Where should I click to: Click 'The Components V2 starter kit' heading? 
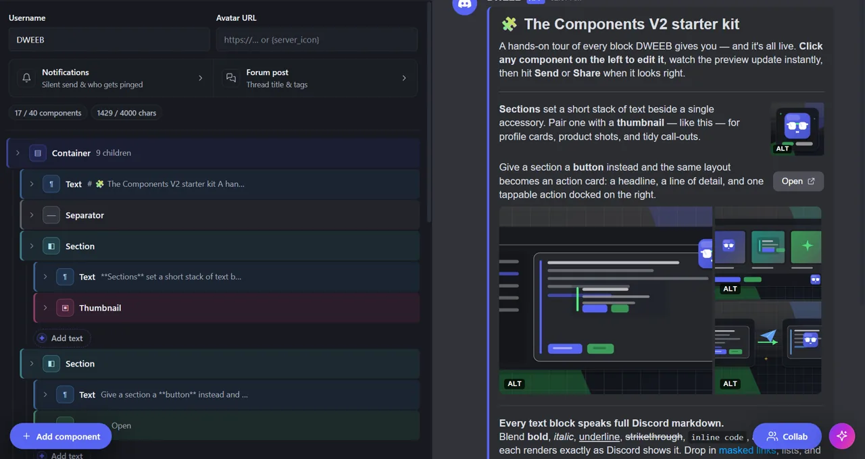631,24
